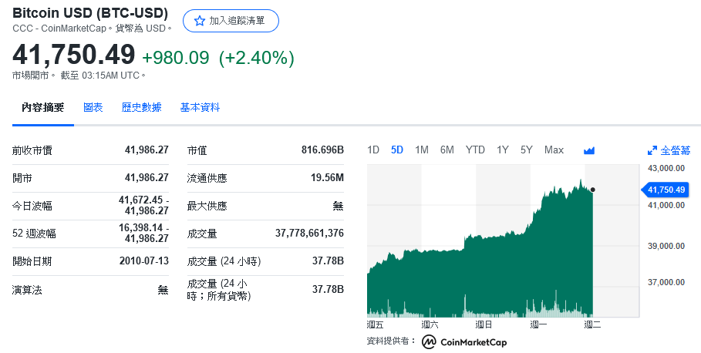Select the 5D chart range
The height and width of the screenshot is (353, 701).
[397, 150]
